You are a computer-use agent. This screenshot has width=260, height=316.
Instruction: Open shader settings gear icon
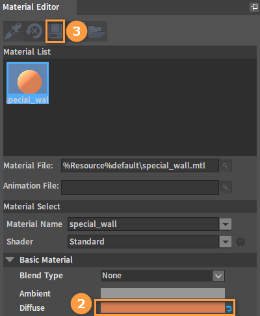pos(240,241)
